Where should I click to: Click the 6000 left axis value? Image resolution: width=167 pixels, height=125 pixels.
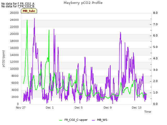15,83
